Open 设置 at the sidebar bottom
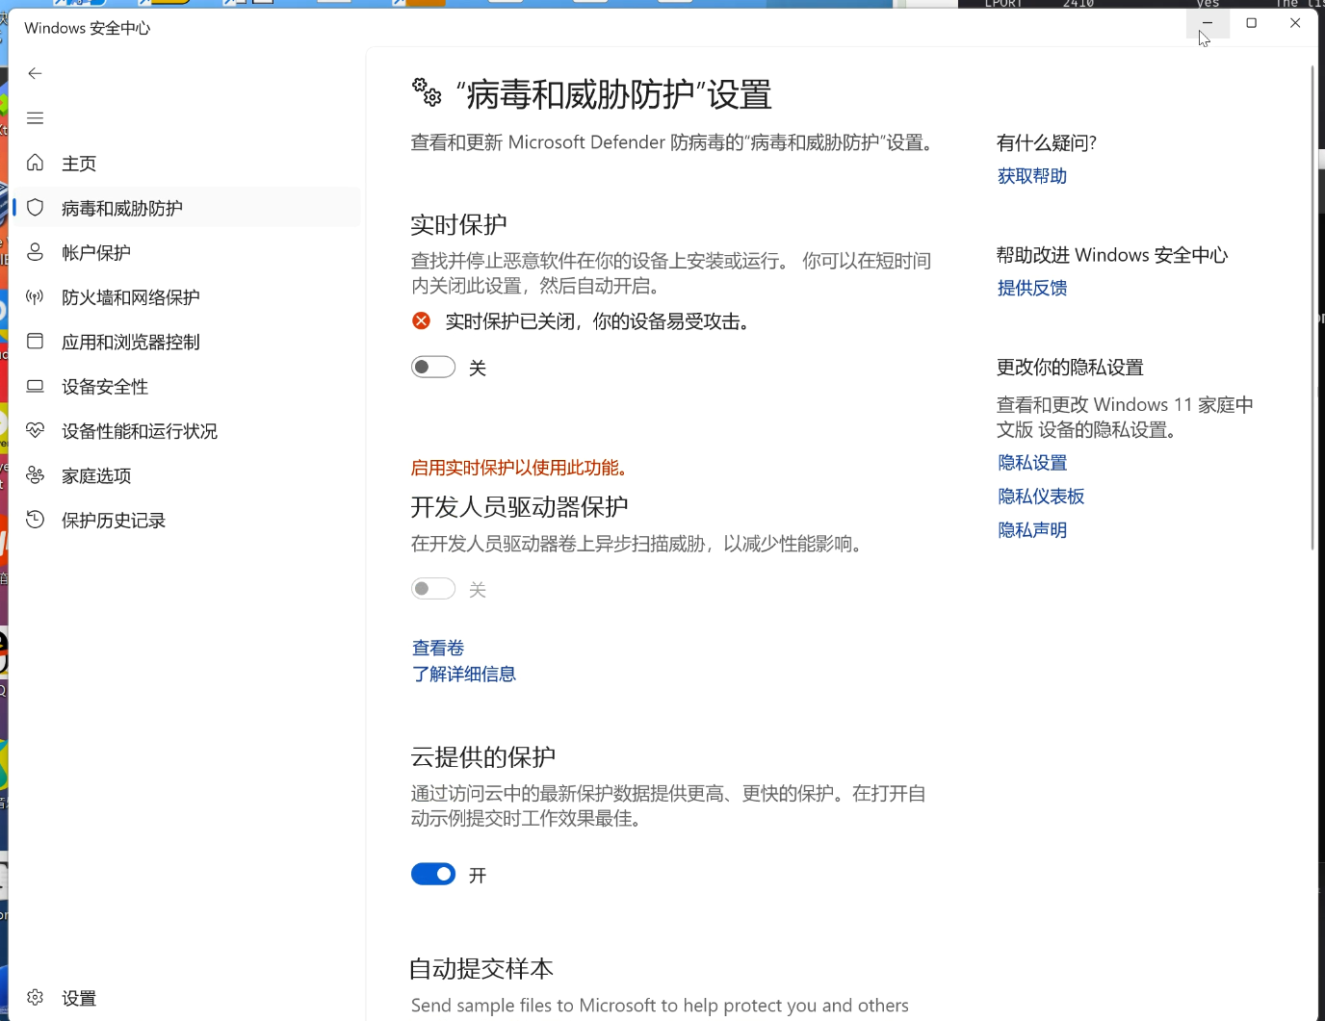Screen dimensions: 1325x1021 pyautogui.click(x=188, y=998)
